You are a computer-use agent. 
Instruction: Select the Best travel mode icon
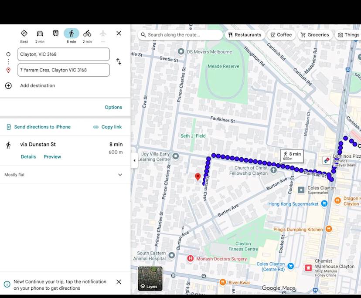pos(24,34)
